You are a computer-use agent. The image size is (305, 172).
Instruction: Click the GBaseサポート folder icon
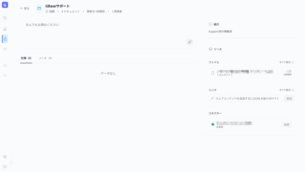[39, 8]
